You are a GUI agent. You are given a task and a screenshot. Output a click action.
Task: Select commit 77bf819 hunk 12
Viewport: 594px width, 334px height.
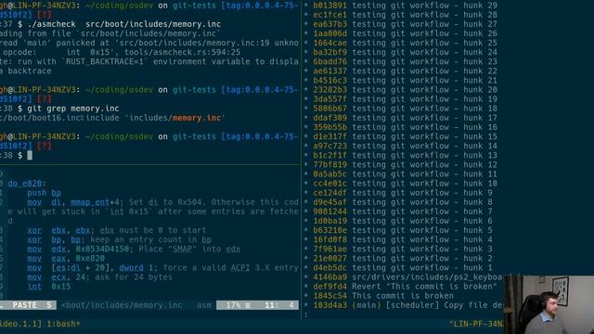[x=405, y=165]
